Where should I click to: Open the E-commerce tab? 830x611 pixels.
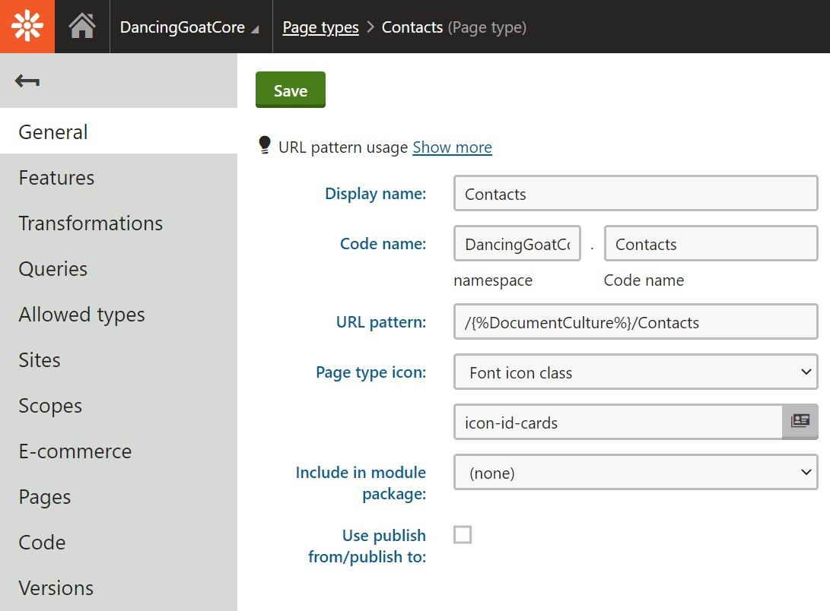pos(119,451)
